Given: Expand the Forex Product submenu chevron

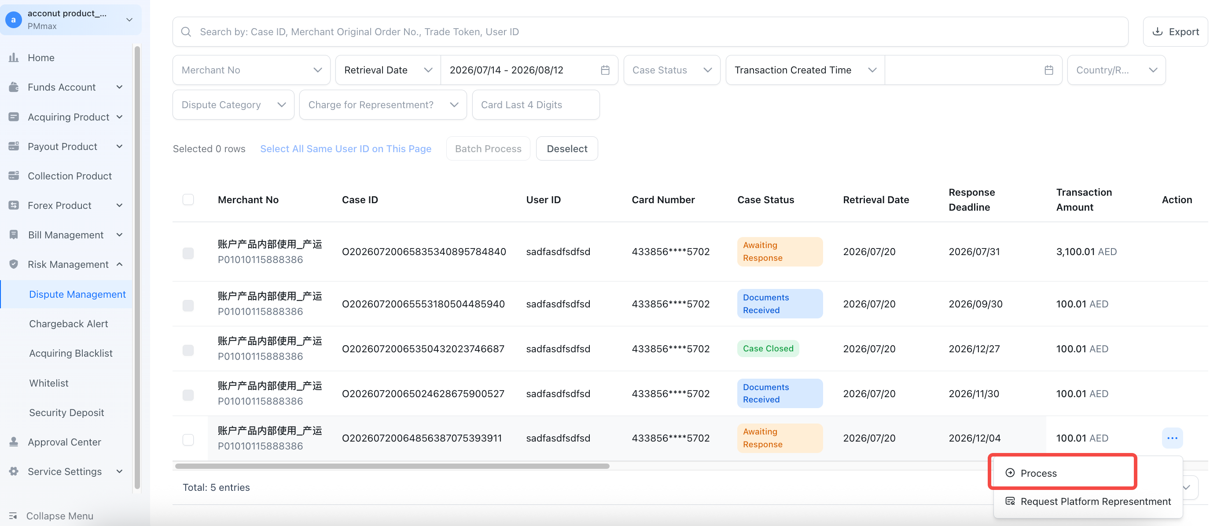Looking at the screenshot, I should (x=119, y=205).
